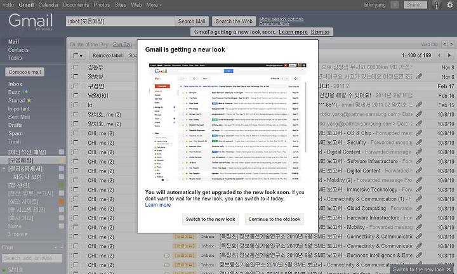Click the Search the Web button
This screenshot has width=457, height=274.
234,22
